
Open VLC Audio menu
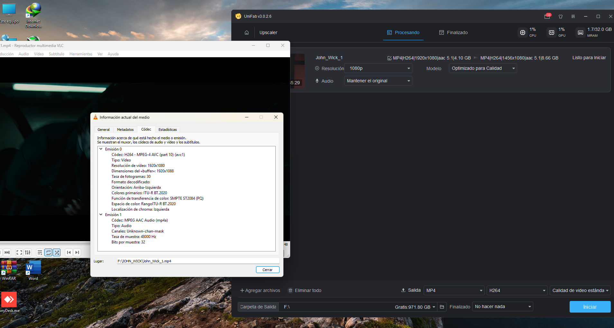(24, 54)
